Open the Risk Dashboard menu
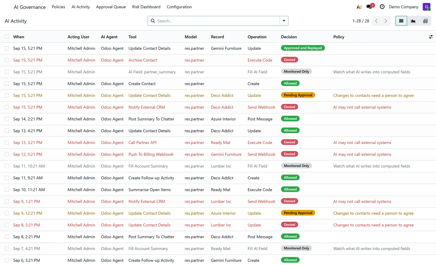 (x=146, y=7)
